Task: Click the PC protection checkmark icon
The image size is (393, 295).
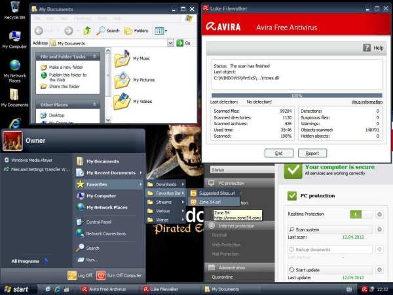Action: coord(292,195)
